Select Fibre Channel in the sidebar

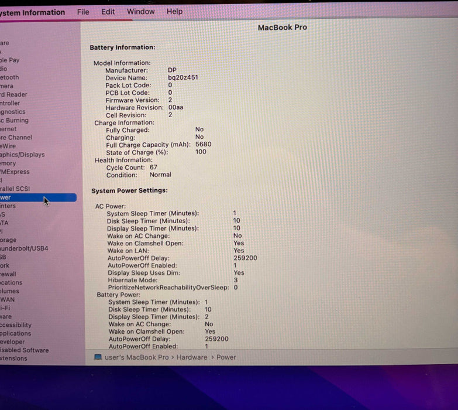pos(16,138)
